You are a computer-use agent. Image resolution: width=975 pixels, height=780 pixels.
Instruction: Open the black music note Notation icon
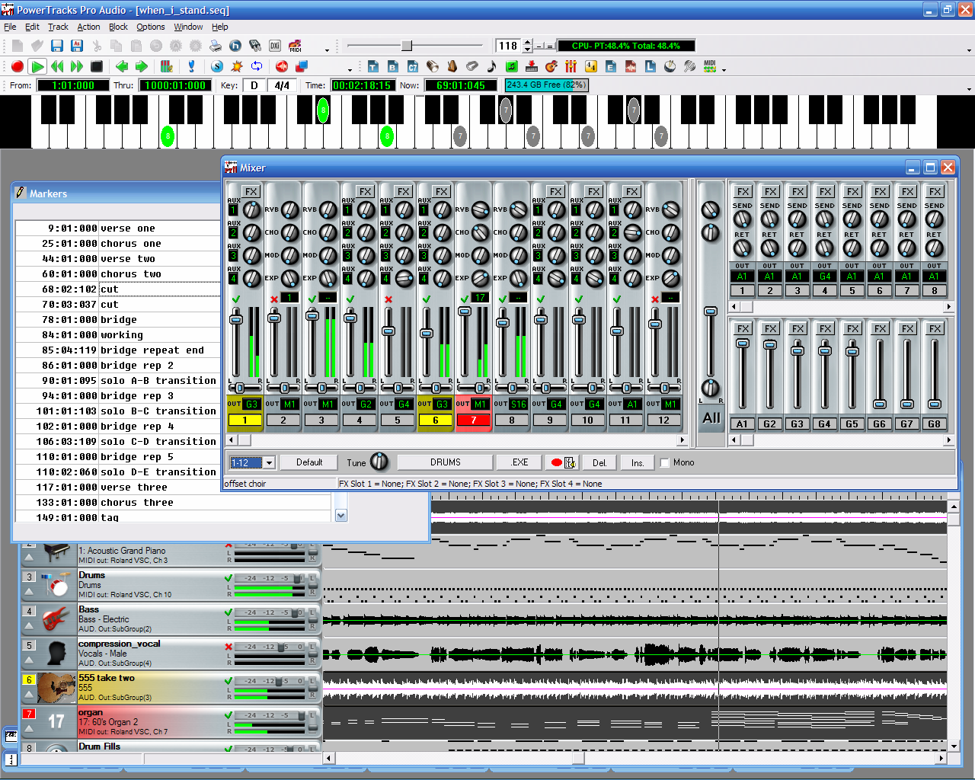tap(492, 67)
